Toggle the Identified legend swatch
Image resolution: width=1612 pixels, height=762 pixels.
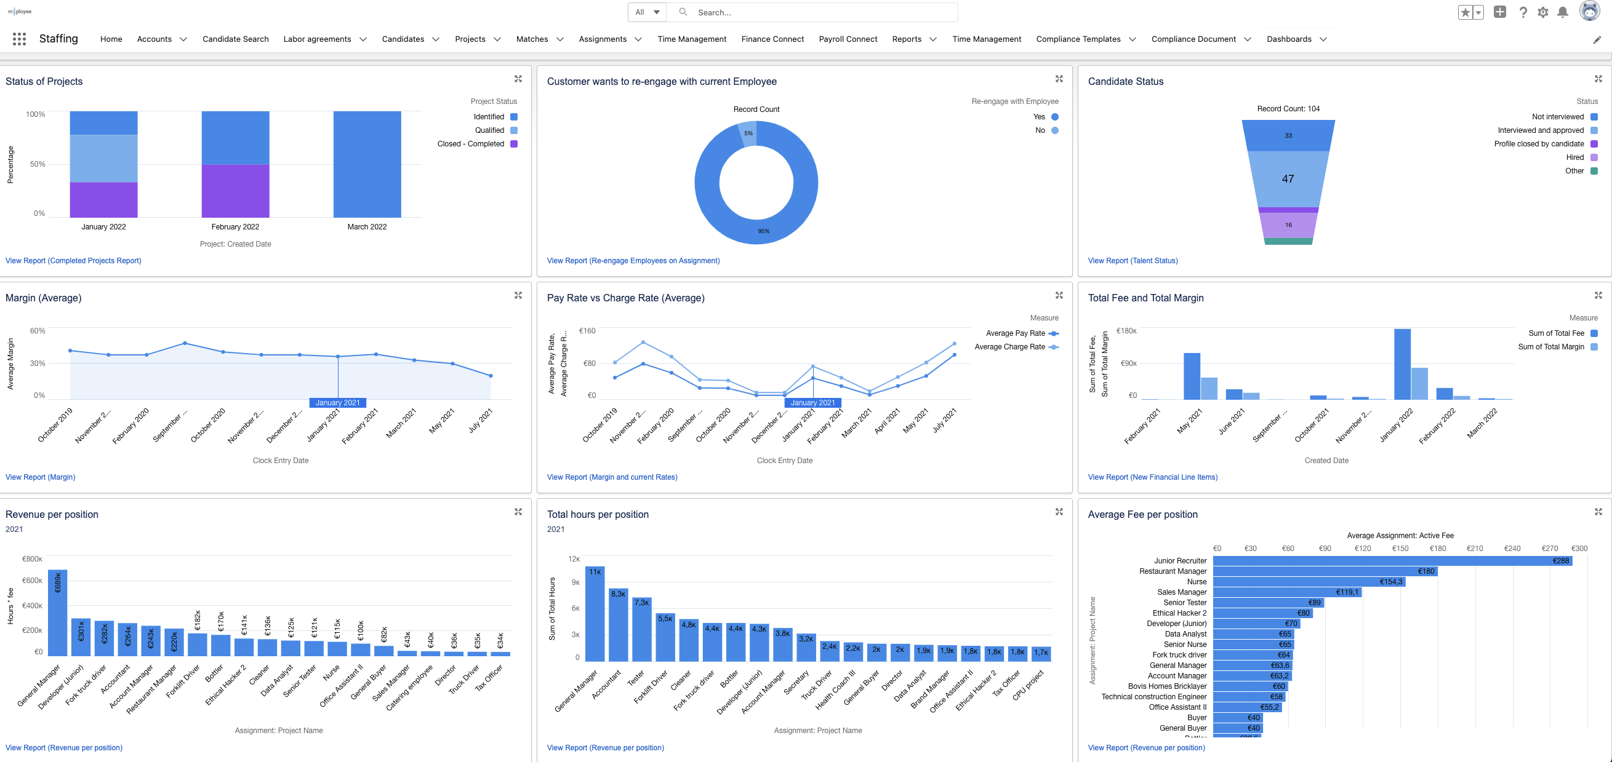click(514, 117)
